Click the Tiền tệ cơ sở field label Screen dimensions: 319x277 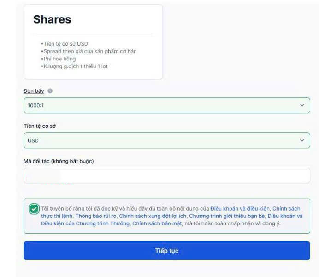point(40,126)
